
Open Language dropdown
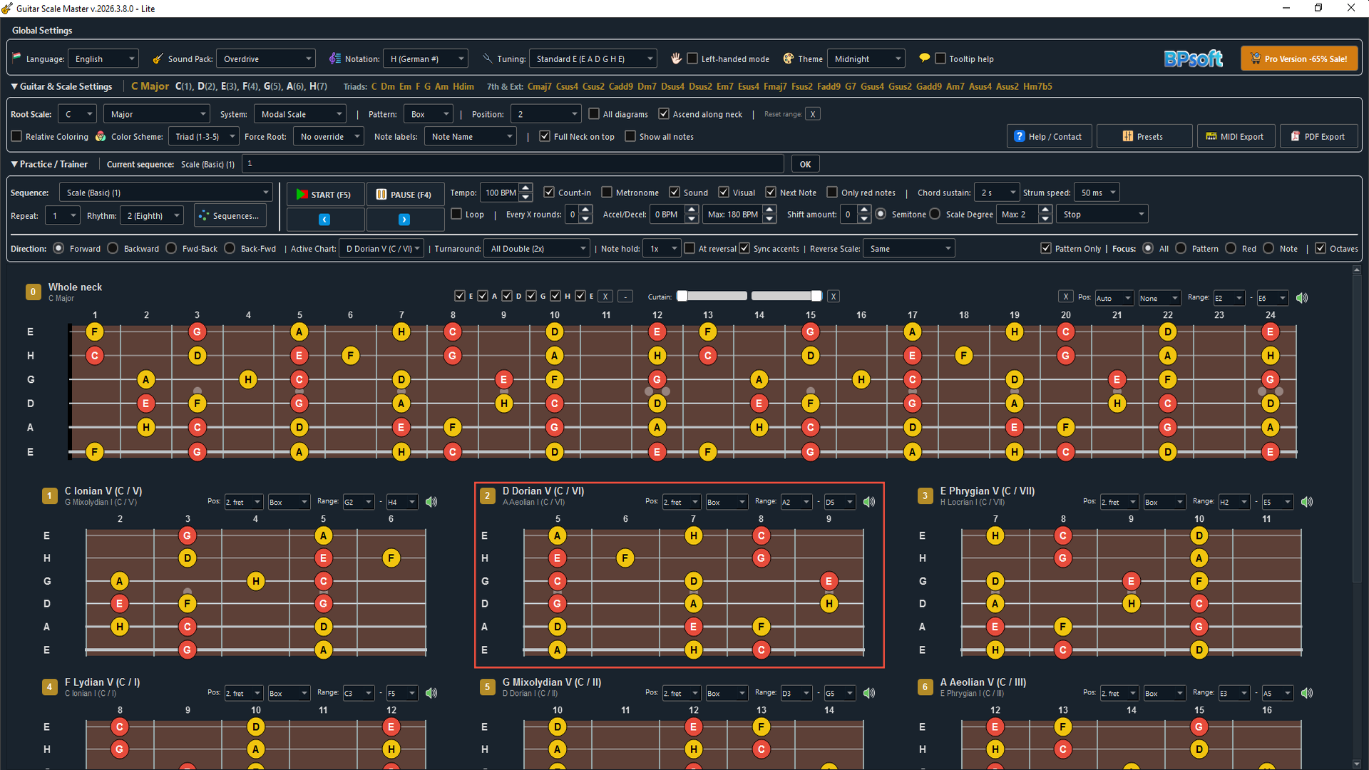pos(103,58)
